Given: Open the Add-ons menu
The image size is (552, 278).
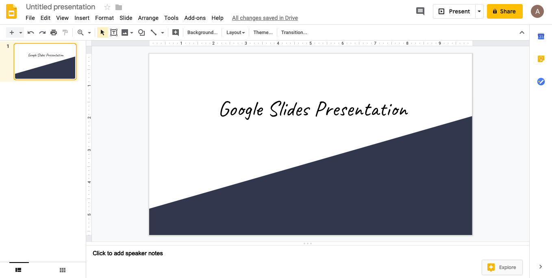Looking at the screenshot, I should click(x=195, y=18).
